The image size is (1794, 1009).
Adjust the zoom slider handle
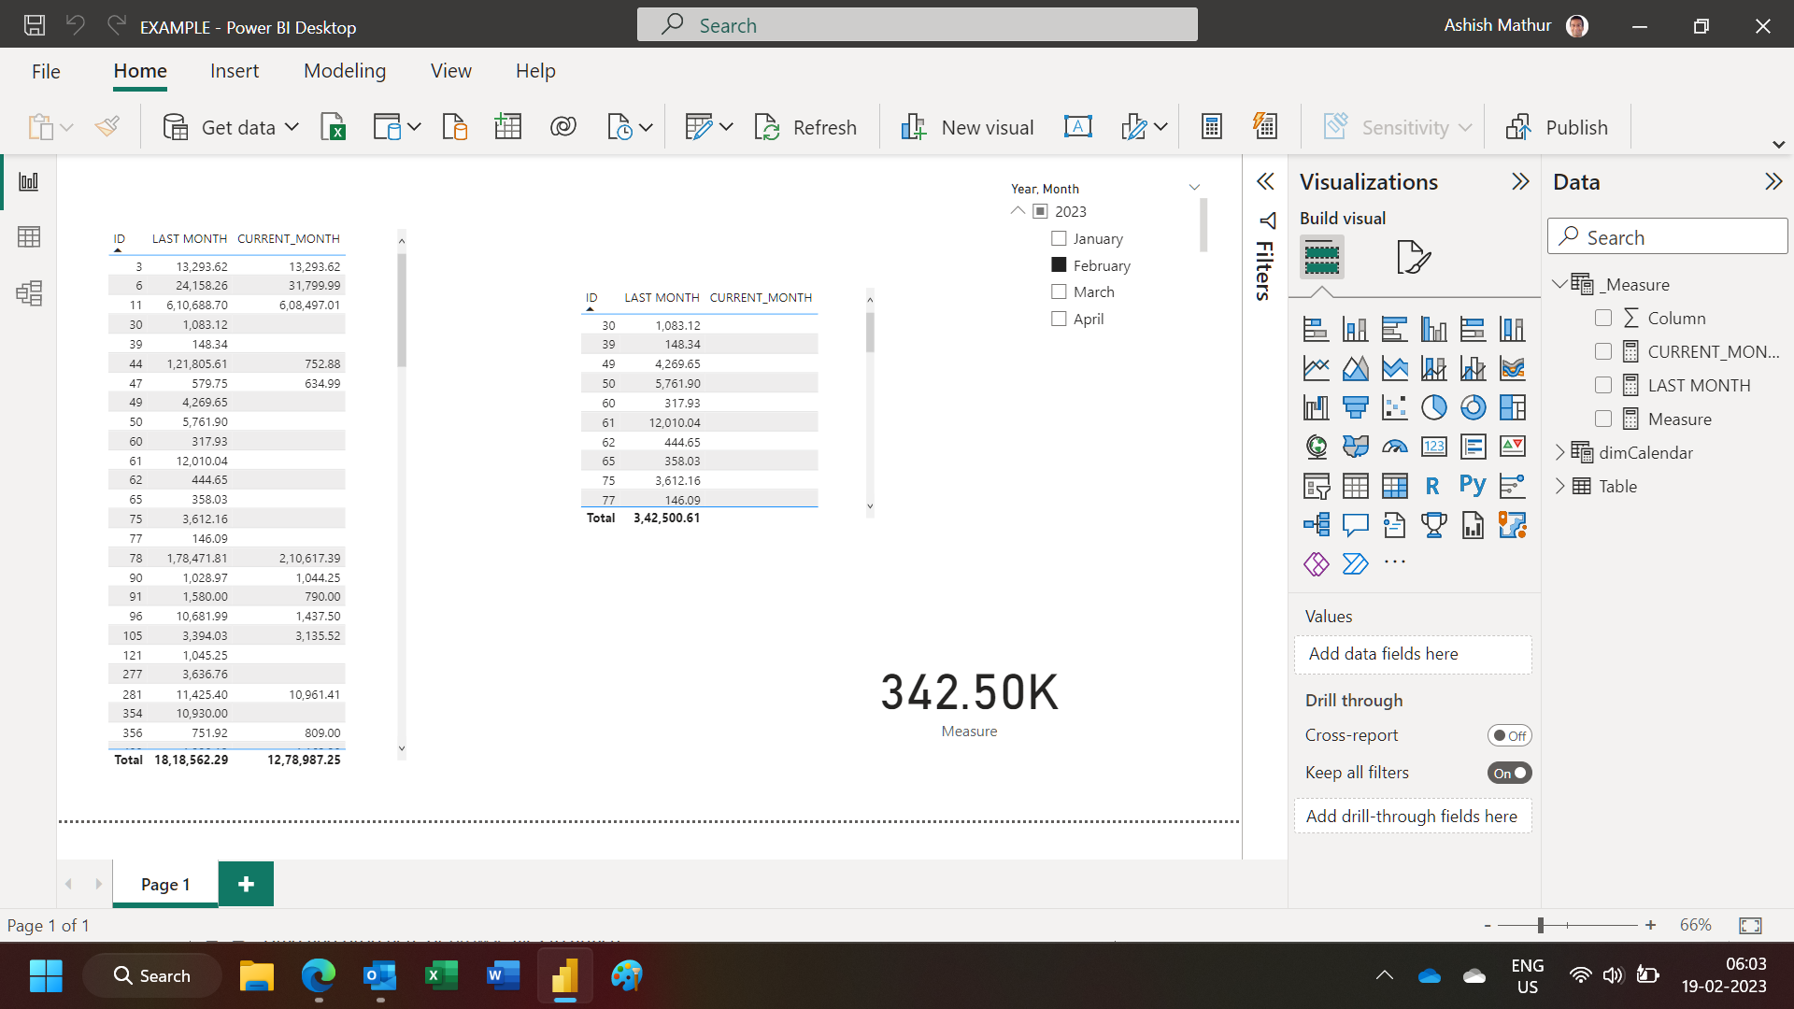1540,925
